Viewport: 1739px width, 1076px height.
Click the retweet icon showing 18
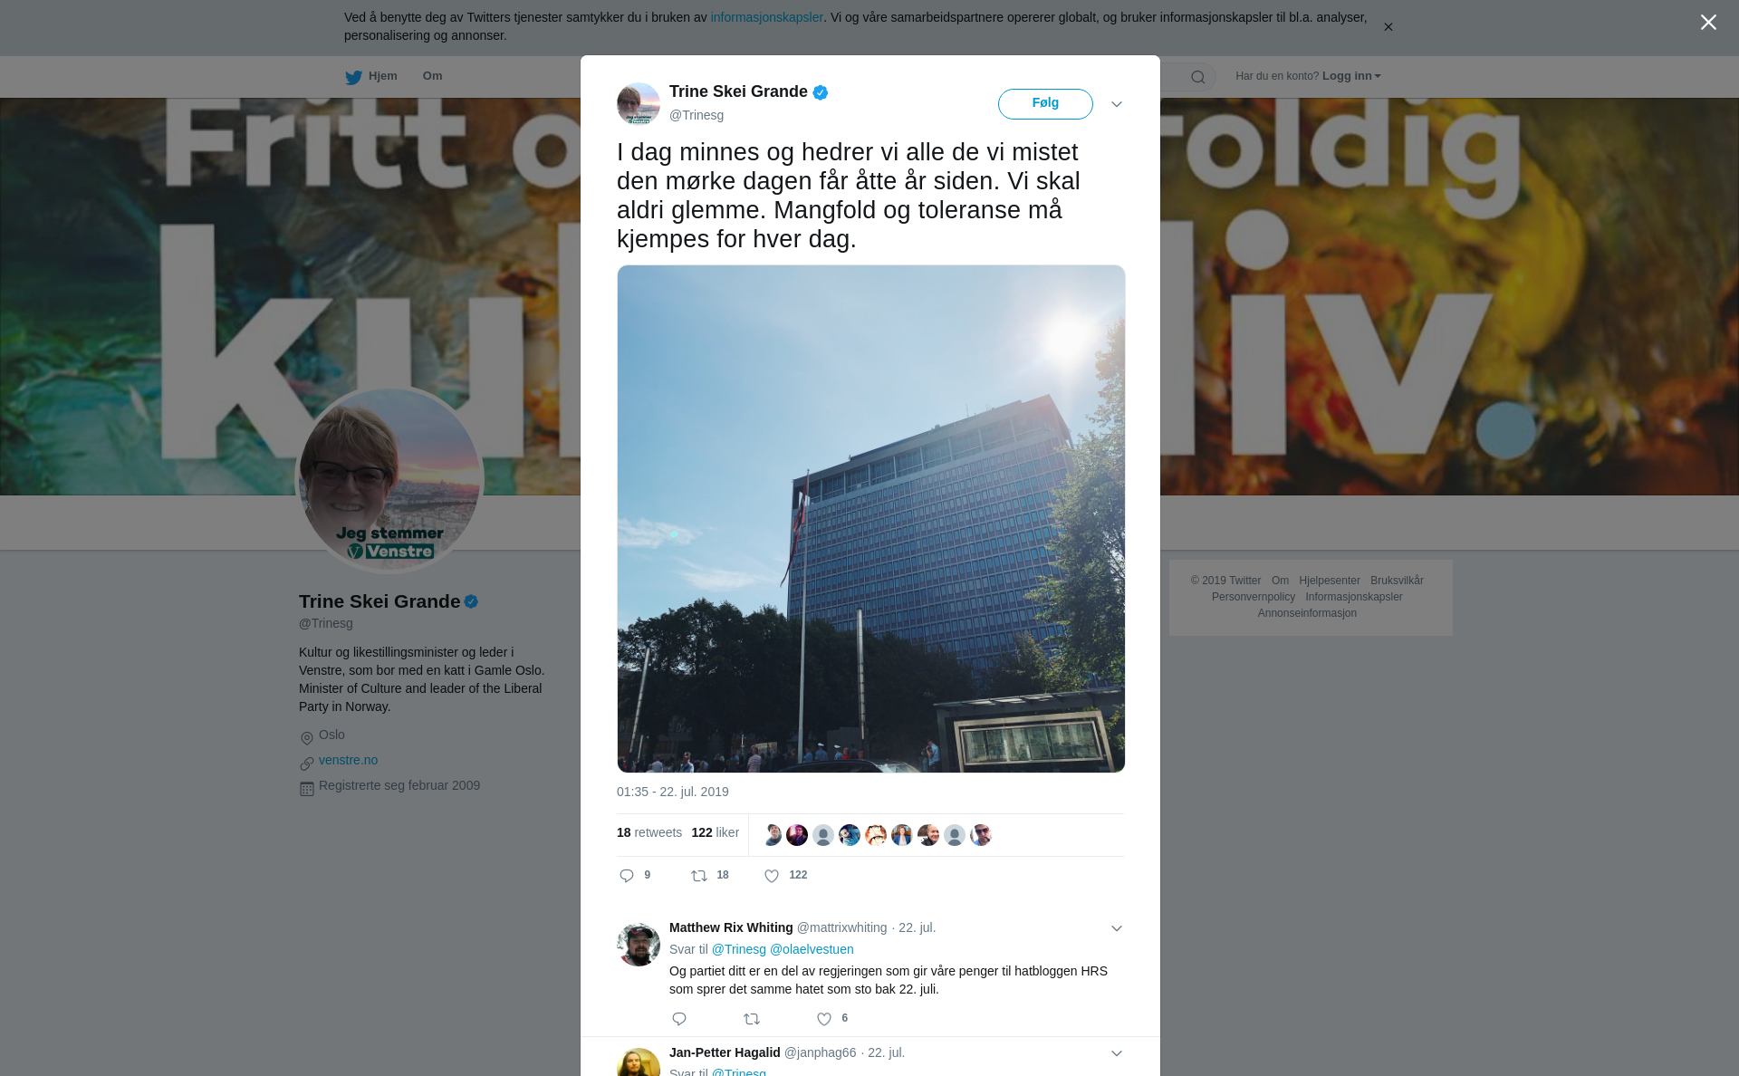pos(699,876)
